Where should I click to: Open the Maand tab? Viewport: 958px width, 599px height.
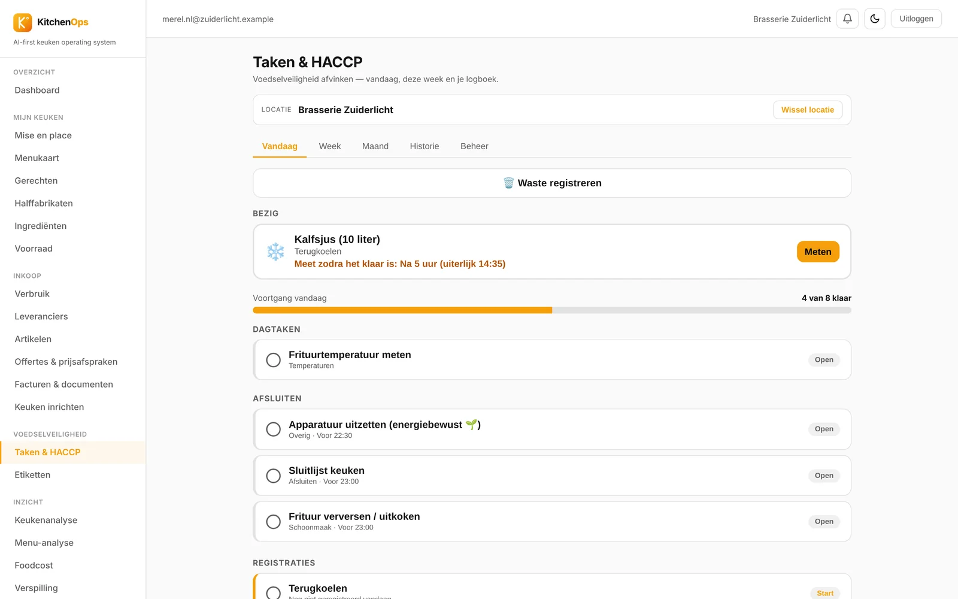pos(375,146)
